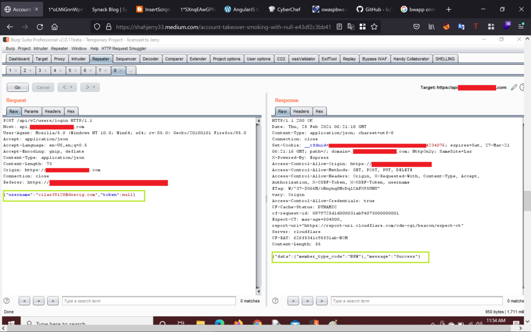The height and width of the screenshot is (332, 531).
Task: Open HTTP Request Smuggler menu
Action: click(x=123, y=49)
